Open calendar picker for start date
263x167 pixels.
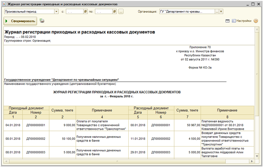pyautogui.click(x=85, y=11)
